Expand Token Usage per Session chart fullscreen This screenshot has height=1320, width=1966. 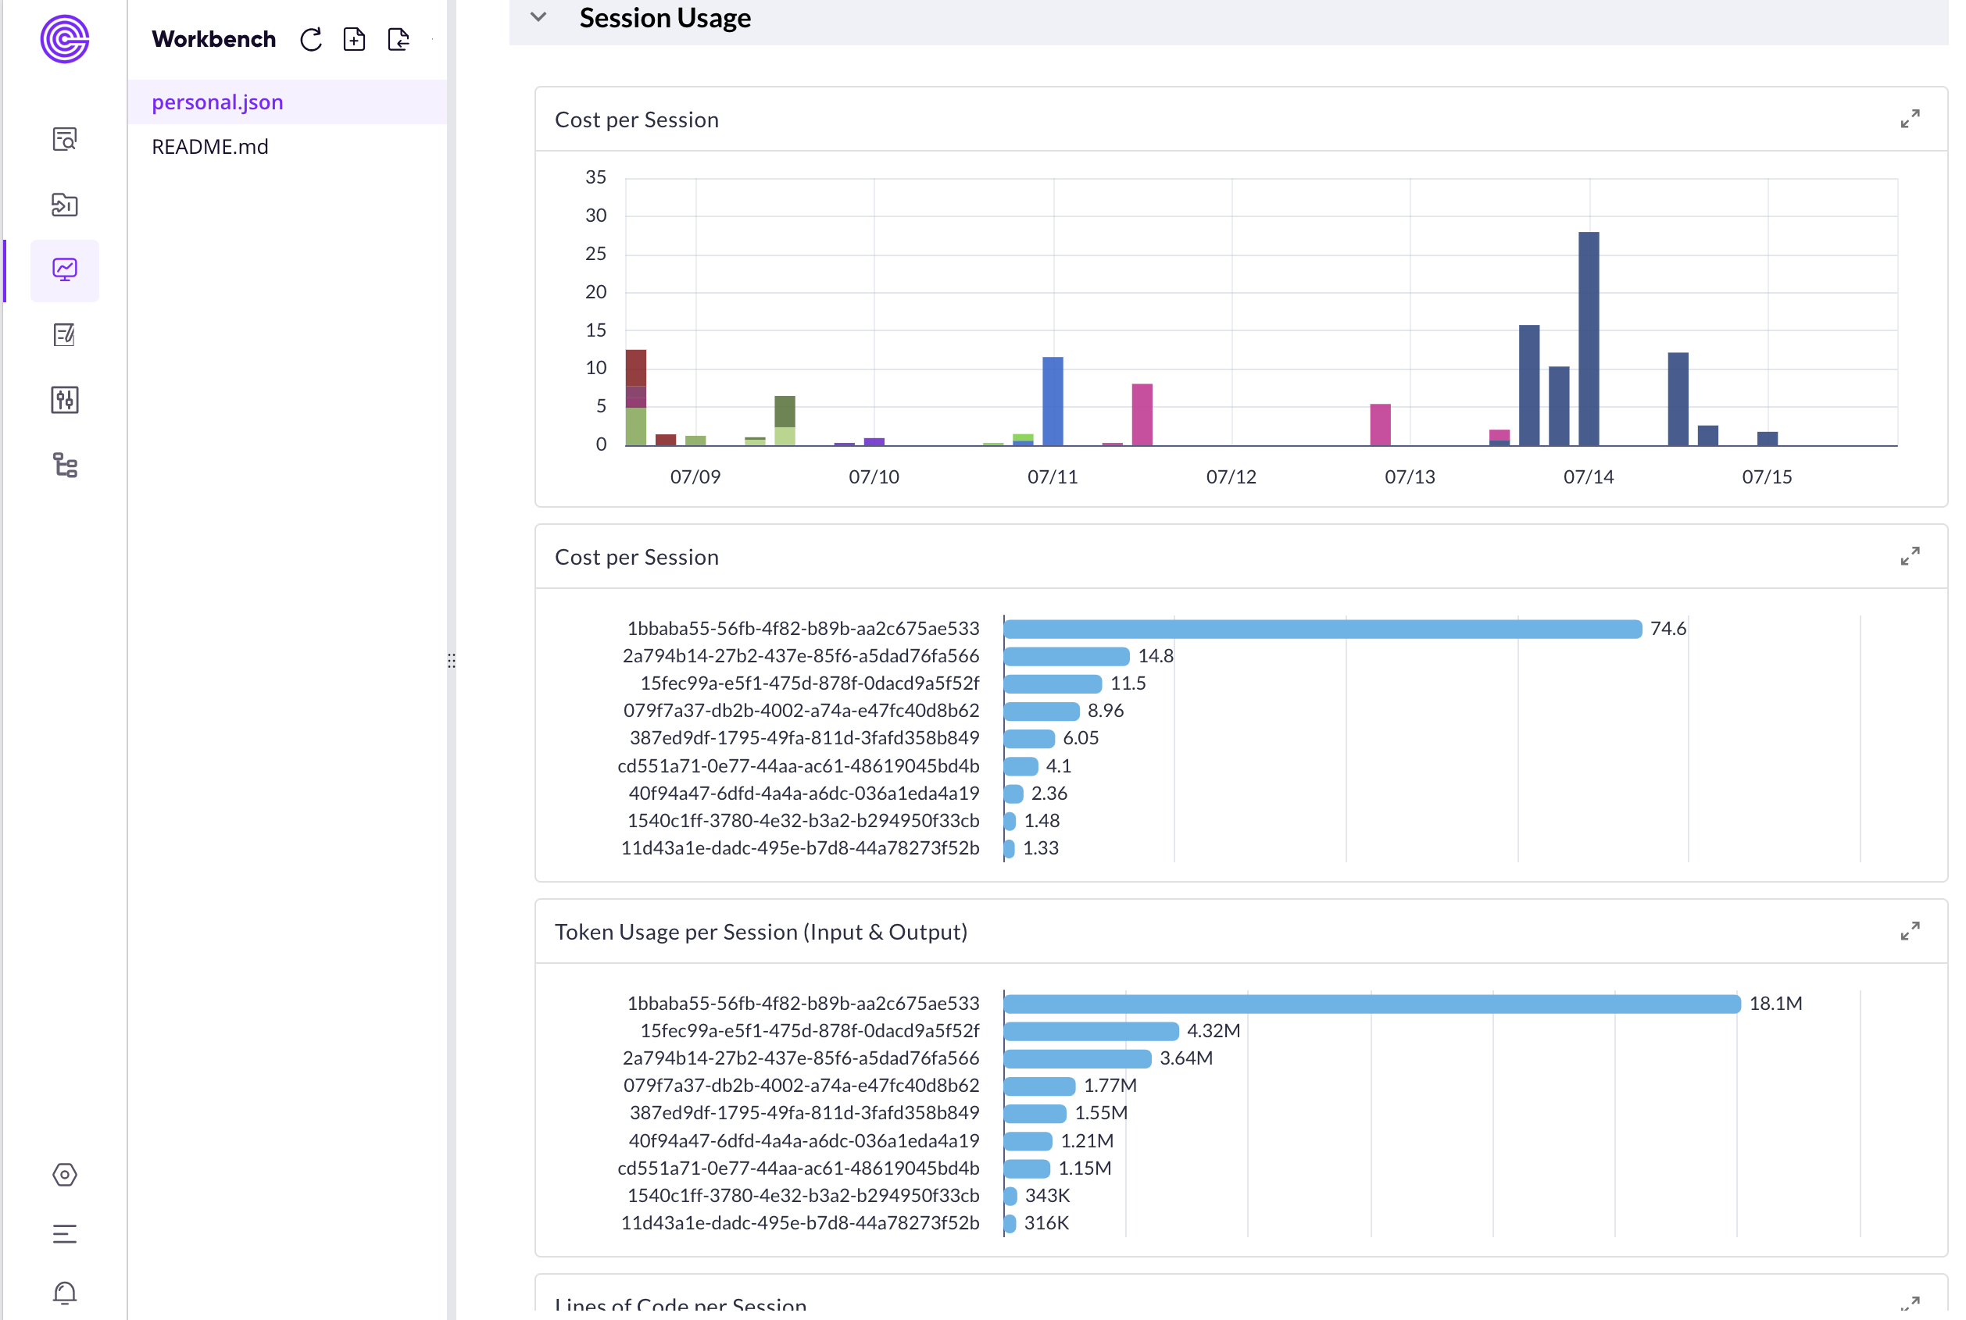1911,931
